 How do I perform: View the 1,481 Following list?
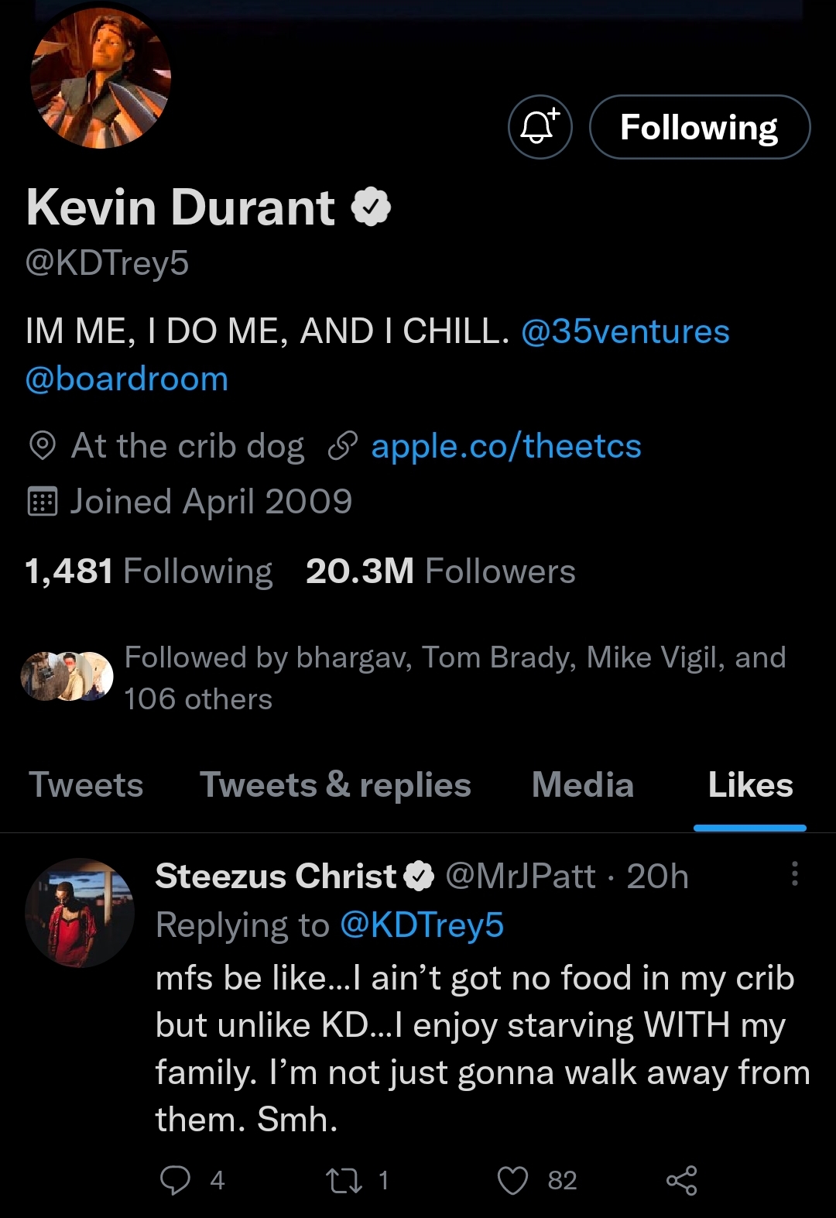149,571
